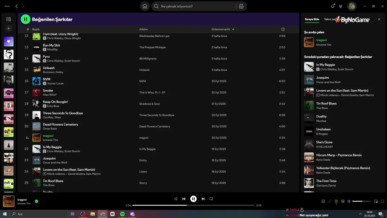Pause playlist using green header button
The width and height of the screenshot is (387, 218).
pos(25,19)
